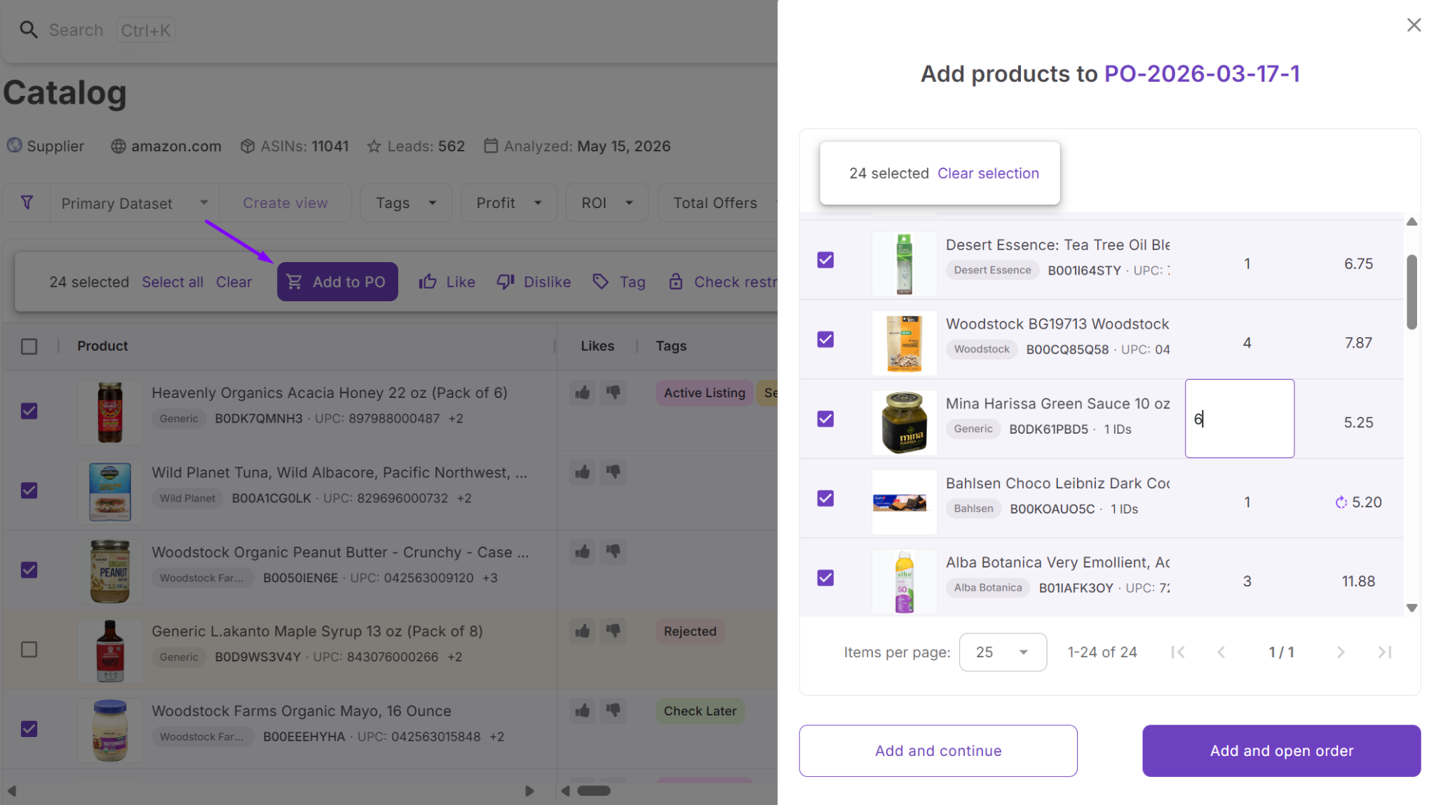The width and height of the screenshot is (1436, 805).
Task: Dislike the Heavenly Organics Acacia Honey product
Action: [x=614, y=392]
